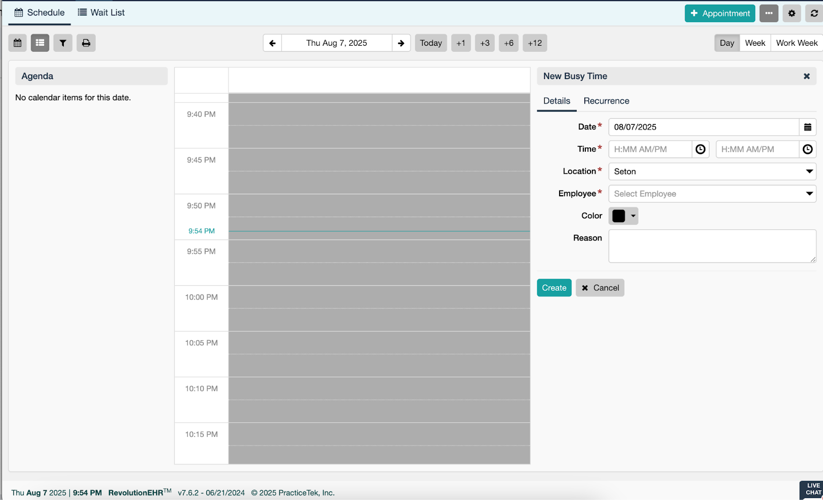The width and height of the screenshot is (823, 500).
Task: Switch to Work Week view
Action: click(x=796, y=43)
